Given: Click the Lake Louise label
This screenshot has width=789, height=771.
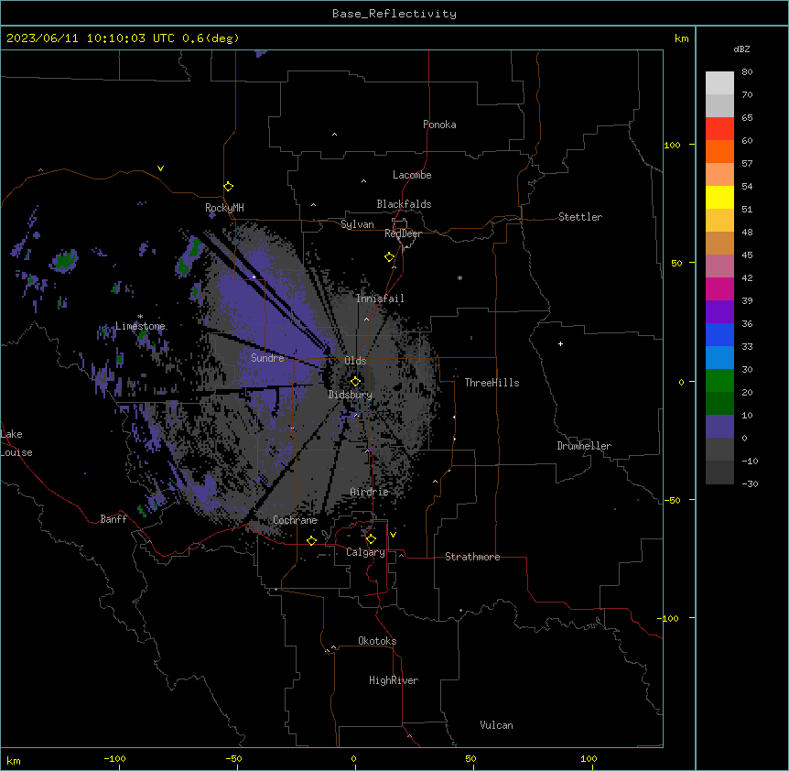Looking at the screenshot, I should [x=16, y=443].
